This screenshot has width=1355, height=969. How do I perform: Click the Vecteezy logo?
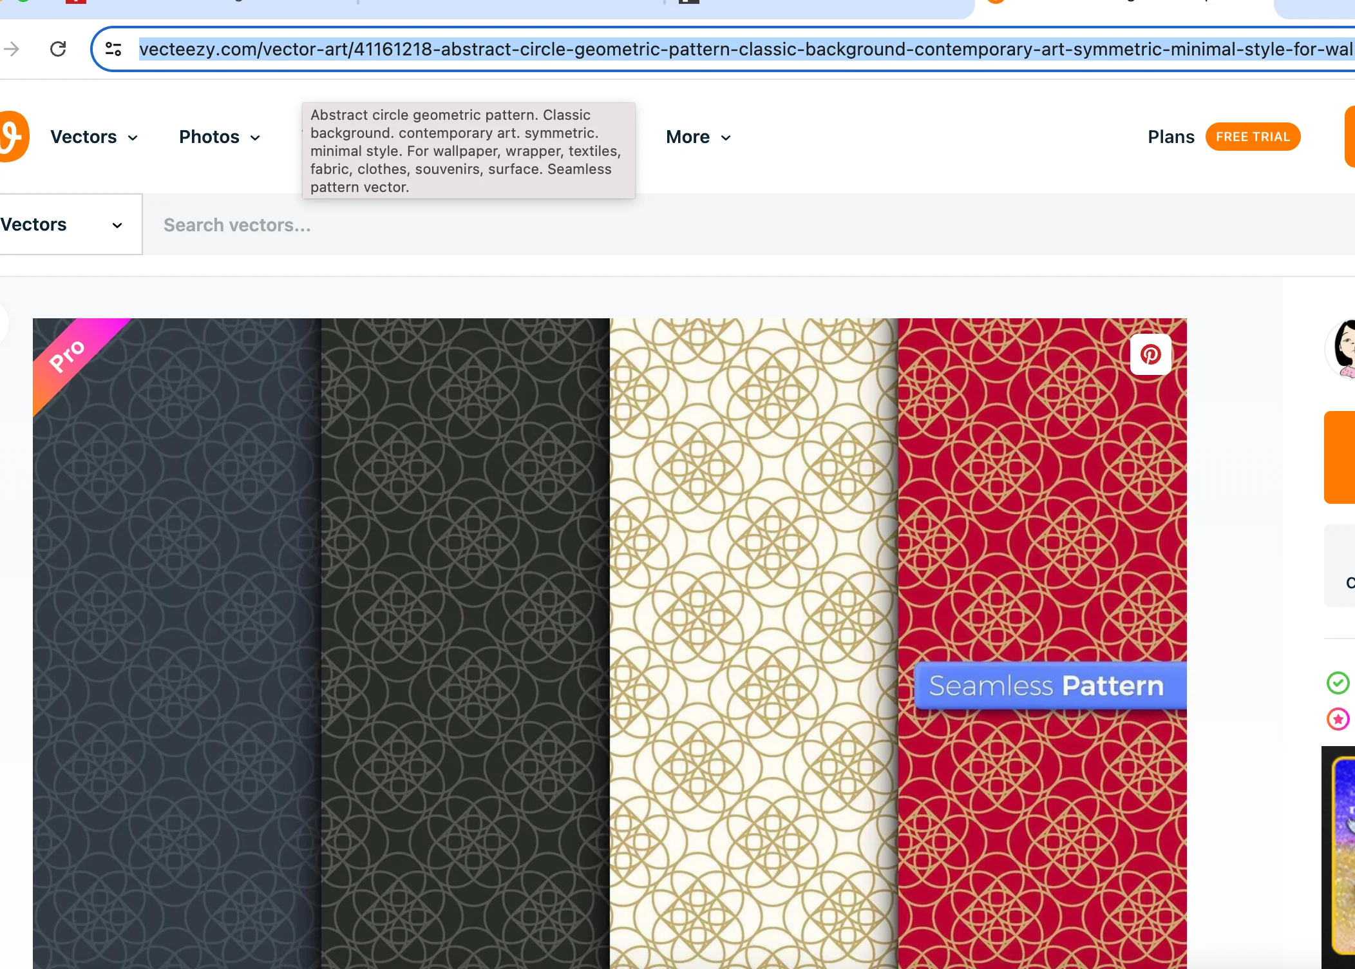(x=14, y=137)
